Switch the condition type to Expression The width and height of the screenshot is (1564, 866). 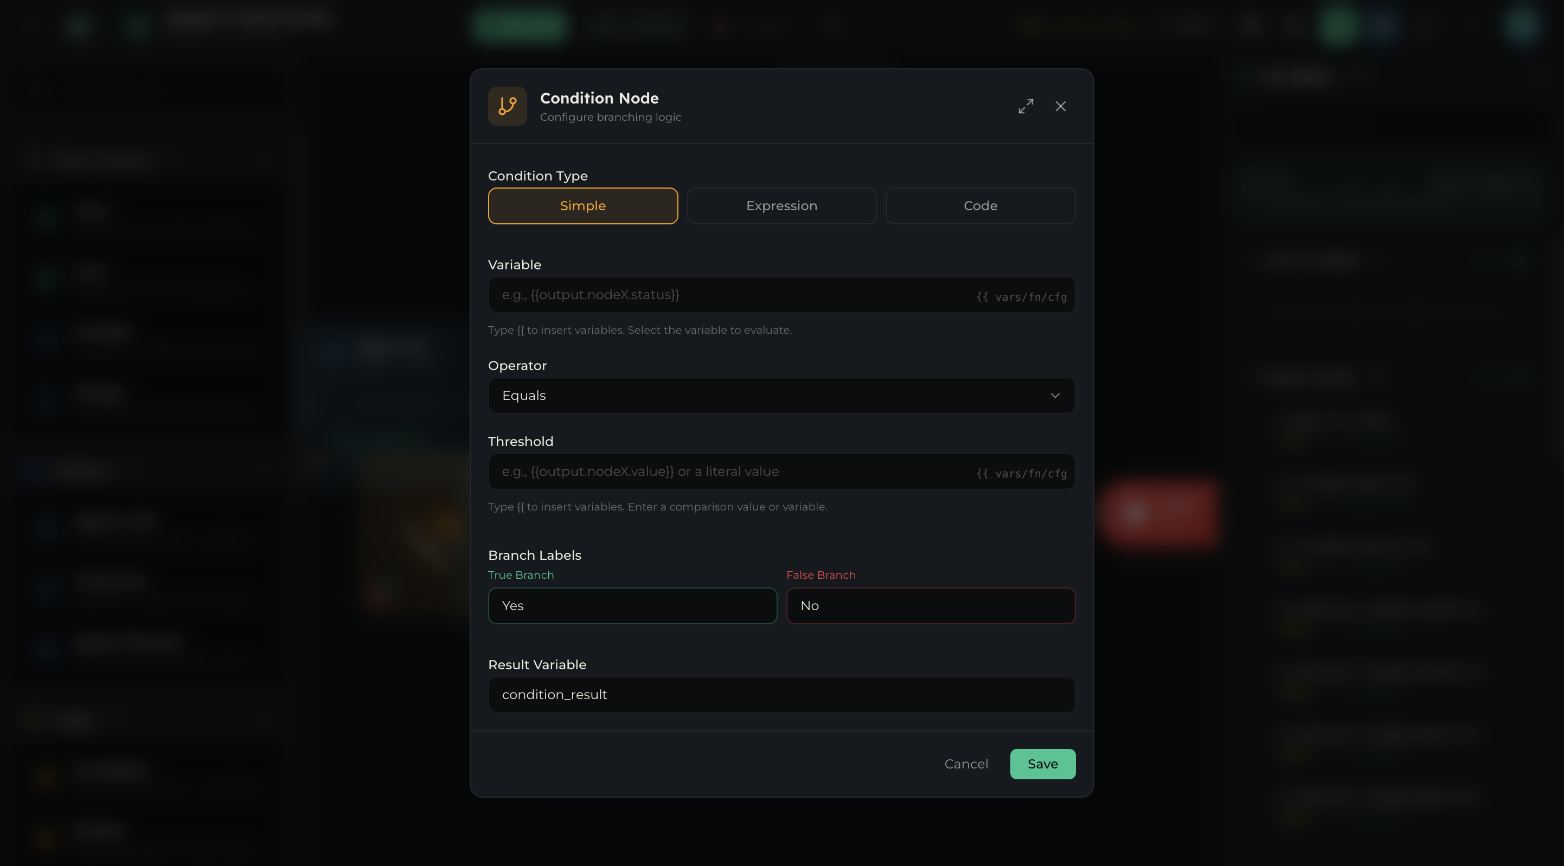pyautogui.click(x=781, y=206)
